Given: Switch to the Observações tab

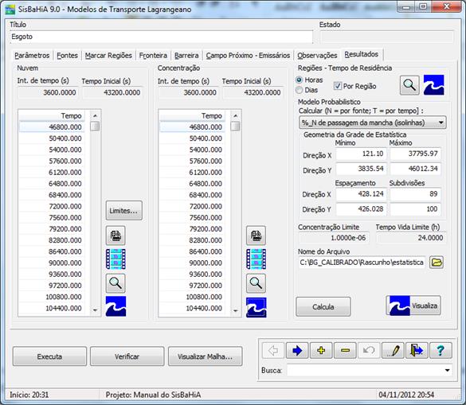Looking at the screenshot, I should 317,56.
